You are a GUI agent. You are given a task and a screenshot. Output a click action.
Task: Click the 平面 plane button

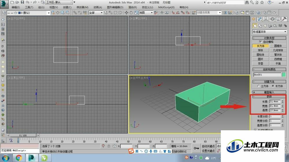tap(278, 63)
